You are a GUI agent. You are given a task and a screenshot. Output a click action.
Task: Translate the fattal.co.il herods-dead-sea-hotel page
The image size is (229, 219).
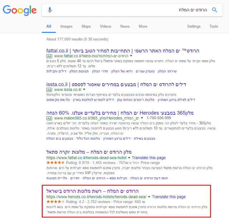149,158
